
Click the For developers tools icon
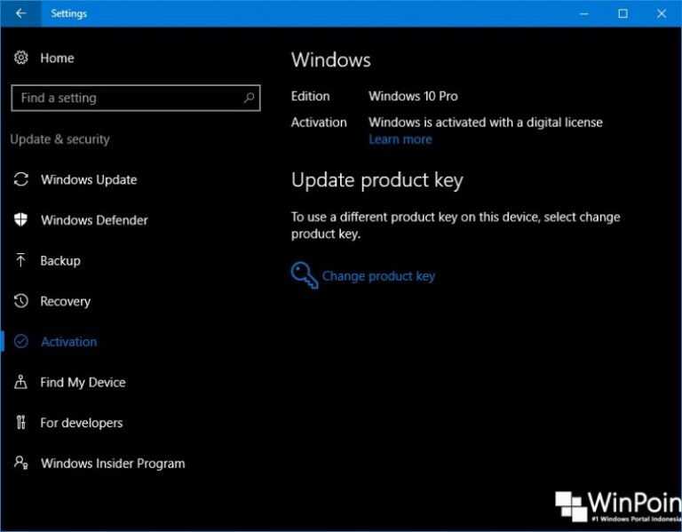click(x=21, y=423)
